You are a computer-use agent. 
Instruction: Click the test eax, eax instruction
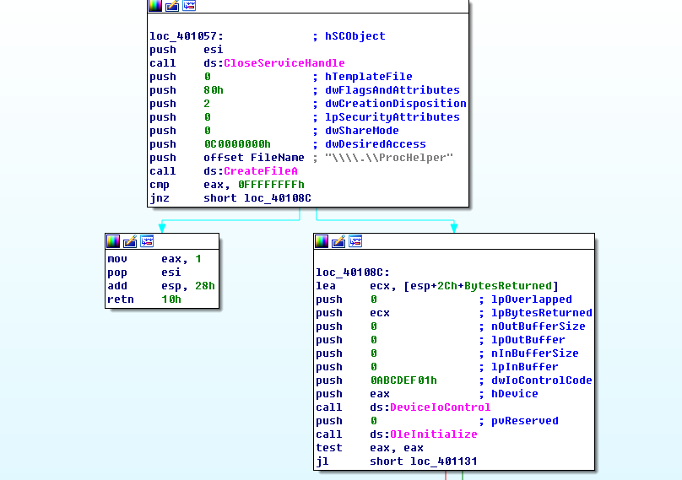point(370,448)
